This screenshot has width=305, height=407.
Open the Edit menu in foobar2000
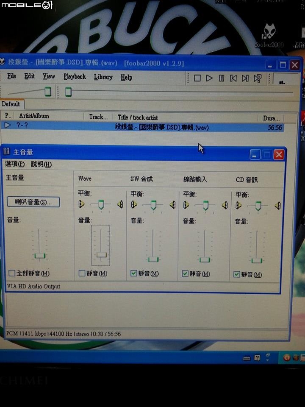click(x=29, y=76)
